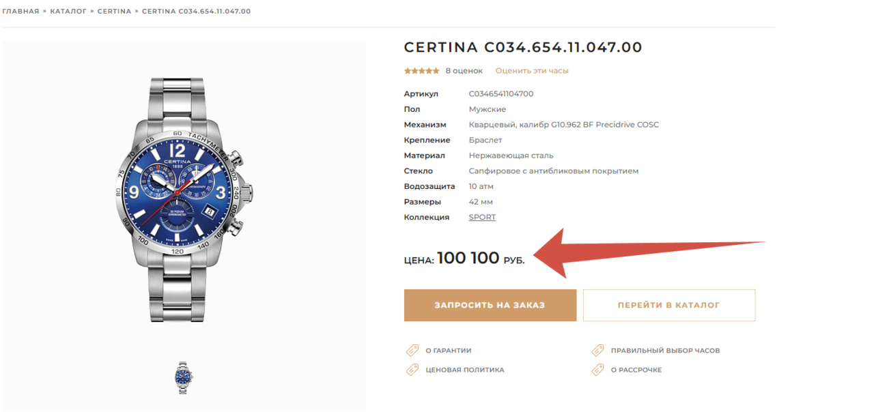This screenshot has width=874, height=412.
Task: Open the Ценовая политика text link
Action: (464, 370)
